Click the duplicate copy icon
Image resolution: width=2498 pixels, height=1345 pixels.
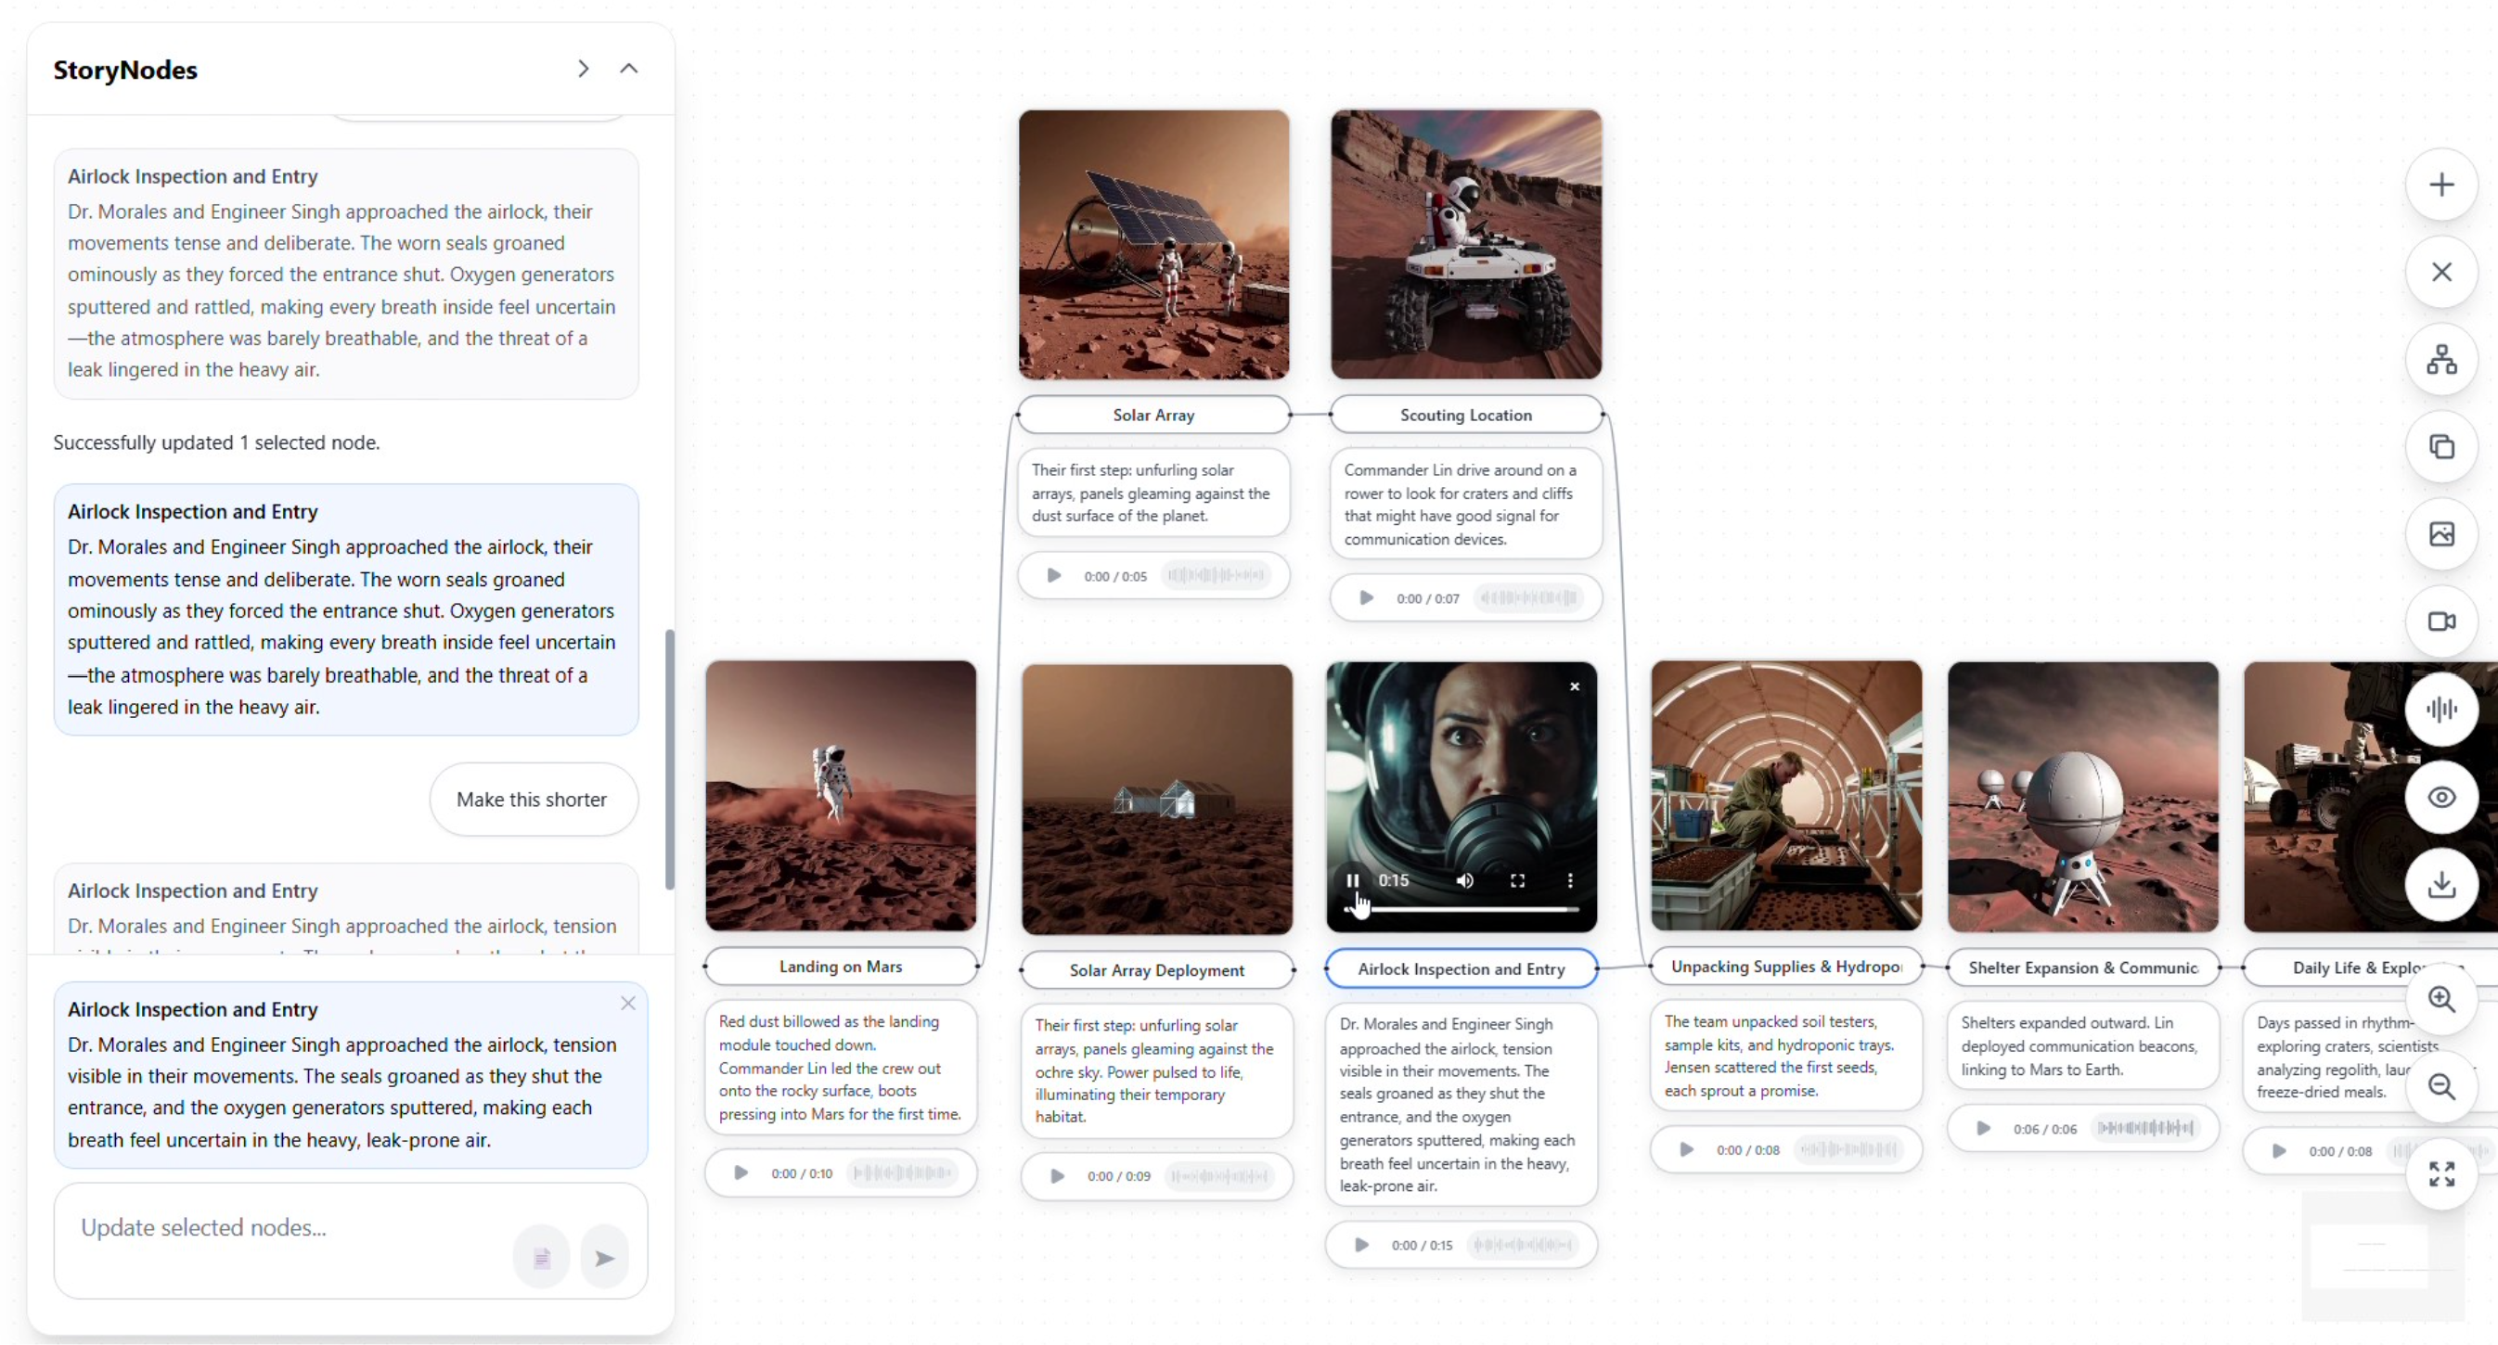pyautogui.click(x=2440, y=447)
